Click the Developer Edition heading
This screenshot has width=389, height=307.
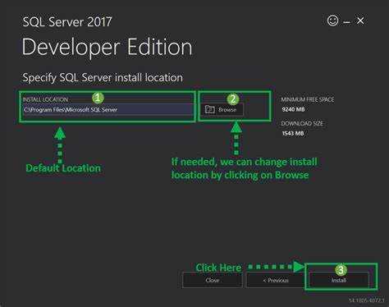[107, 48]
